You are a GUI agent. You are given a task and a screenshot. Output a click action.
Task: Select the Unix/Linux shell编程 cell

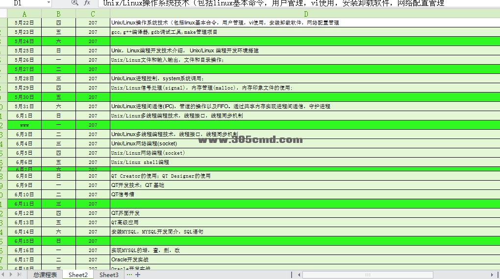click(305, 162)
